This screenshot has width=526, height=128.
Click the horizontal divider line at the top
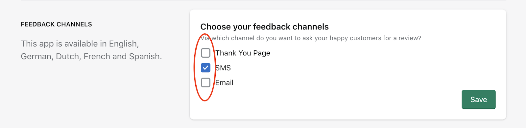click(263, 1)
